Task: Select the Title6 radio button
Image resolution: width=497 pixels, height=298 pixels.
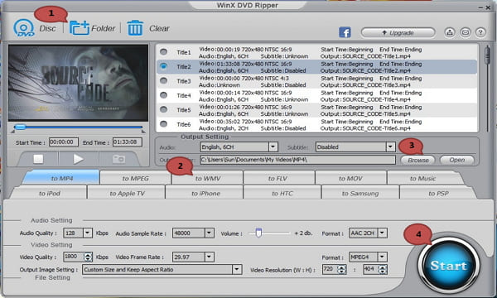Action: point(163,124)
